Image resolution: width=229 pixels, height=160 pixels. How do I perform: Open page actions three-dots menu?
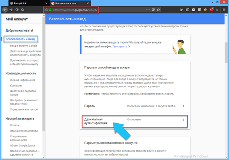[148, 10]
